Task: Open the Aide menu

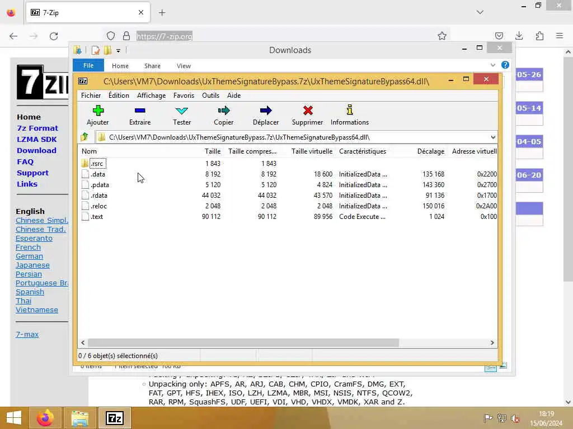Action: pos(234,96)
